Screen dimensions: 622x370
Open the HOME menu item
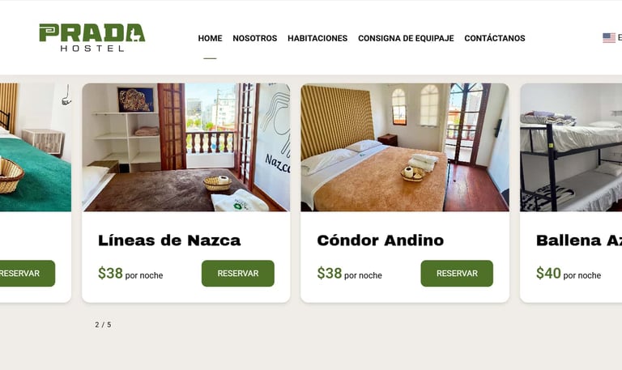click(210, 38)
